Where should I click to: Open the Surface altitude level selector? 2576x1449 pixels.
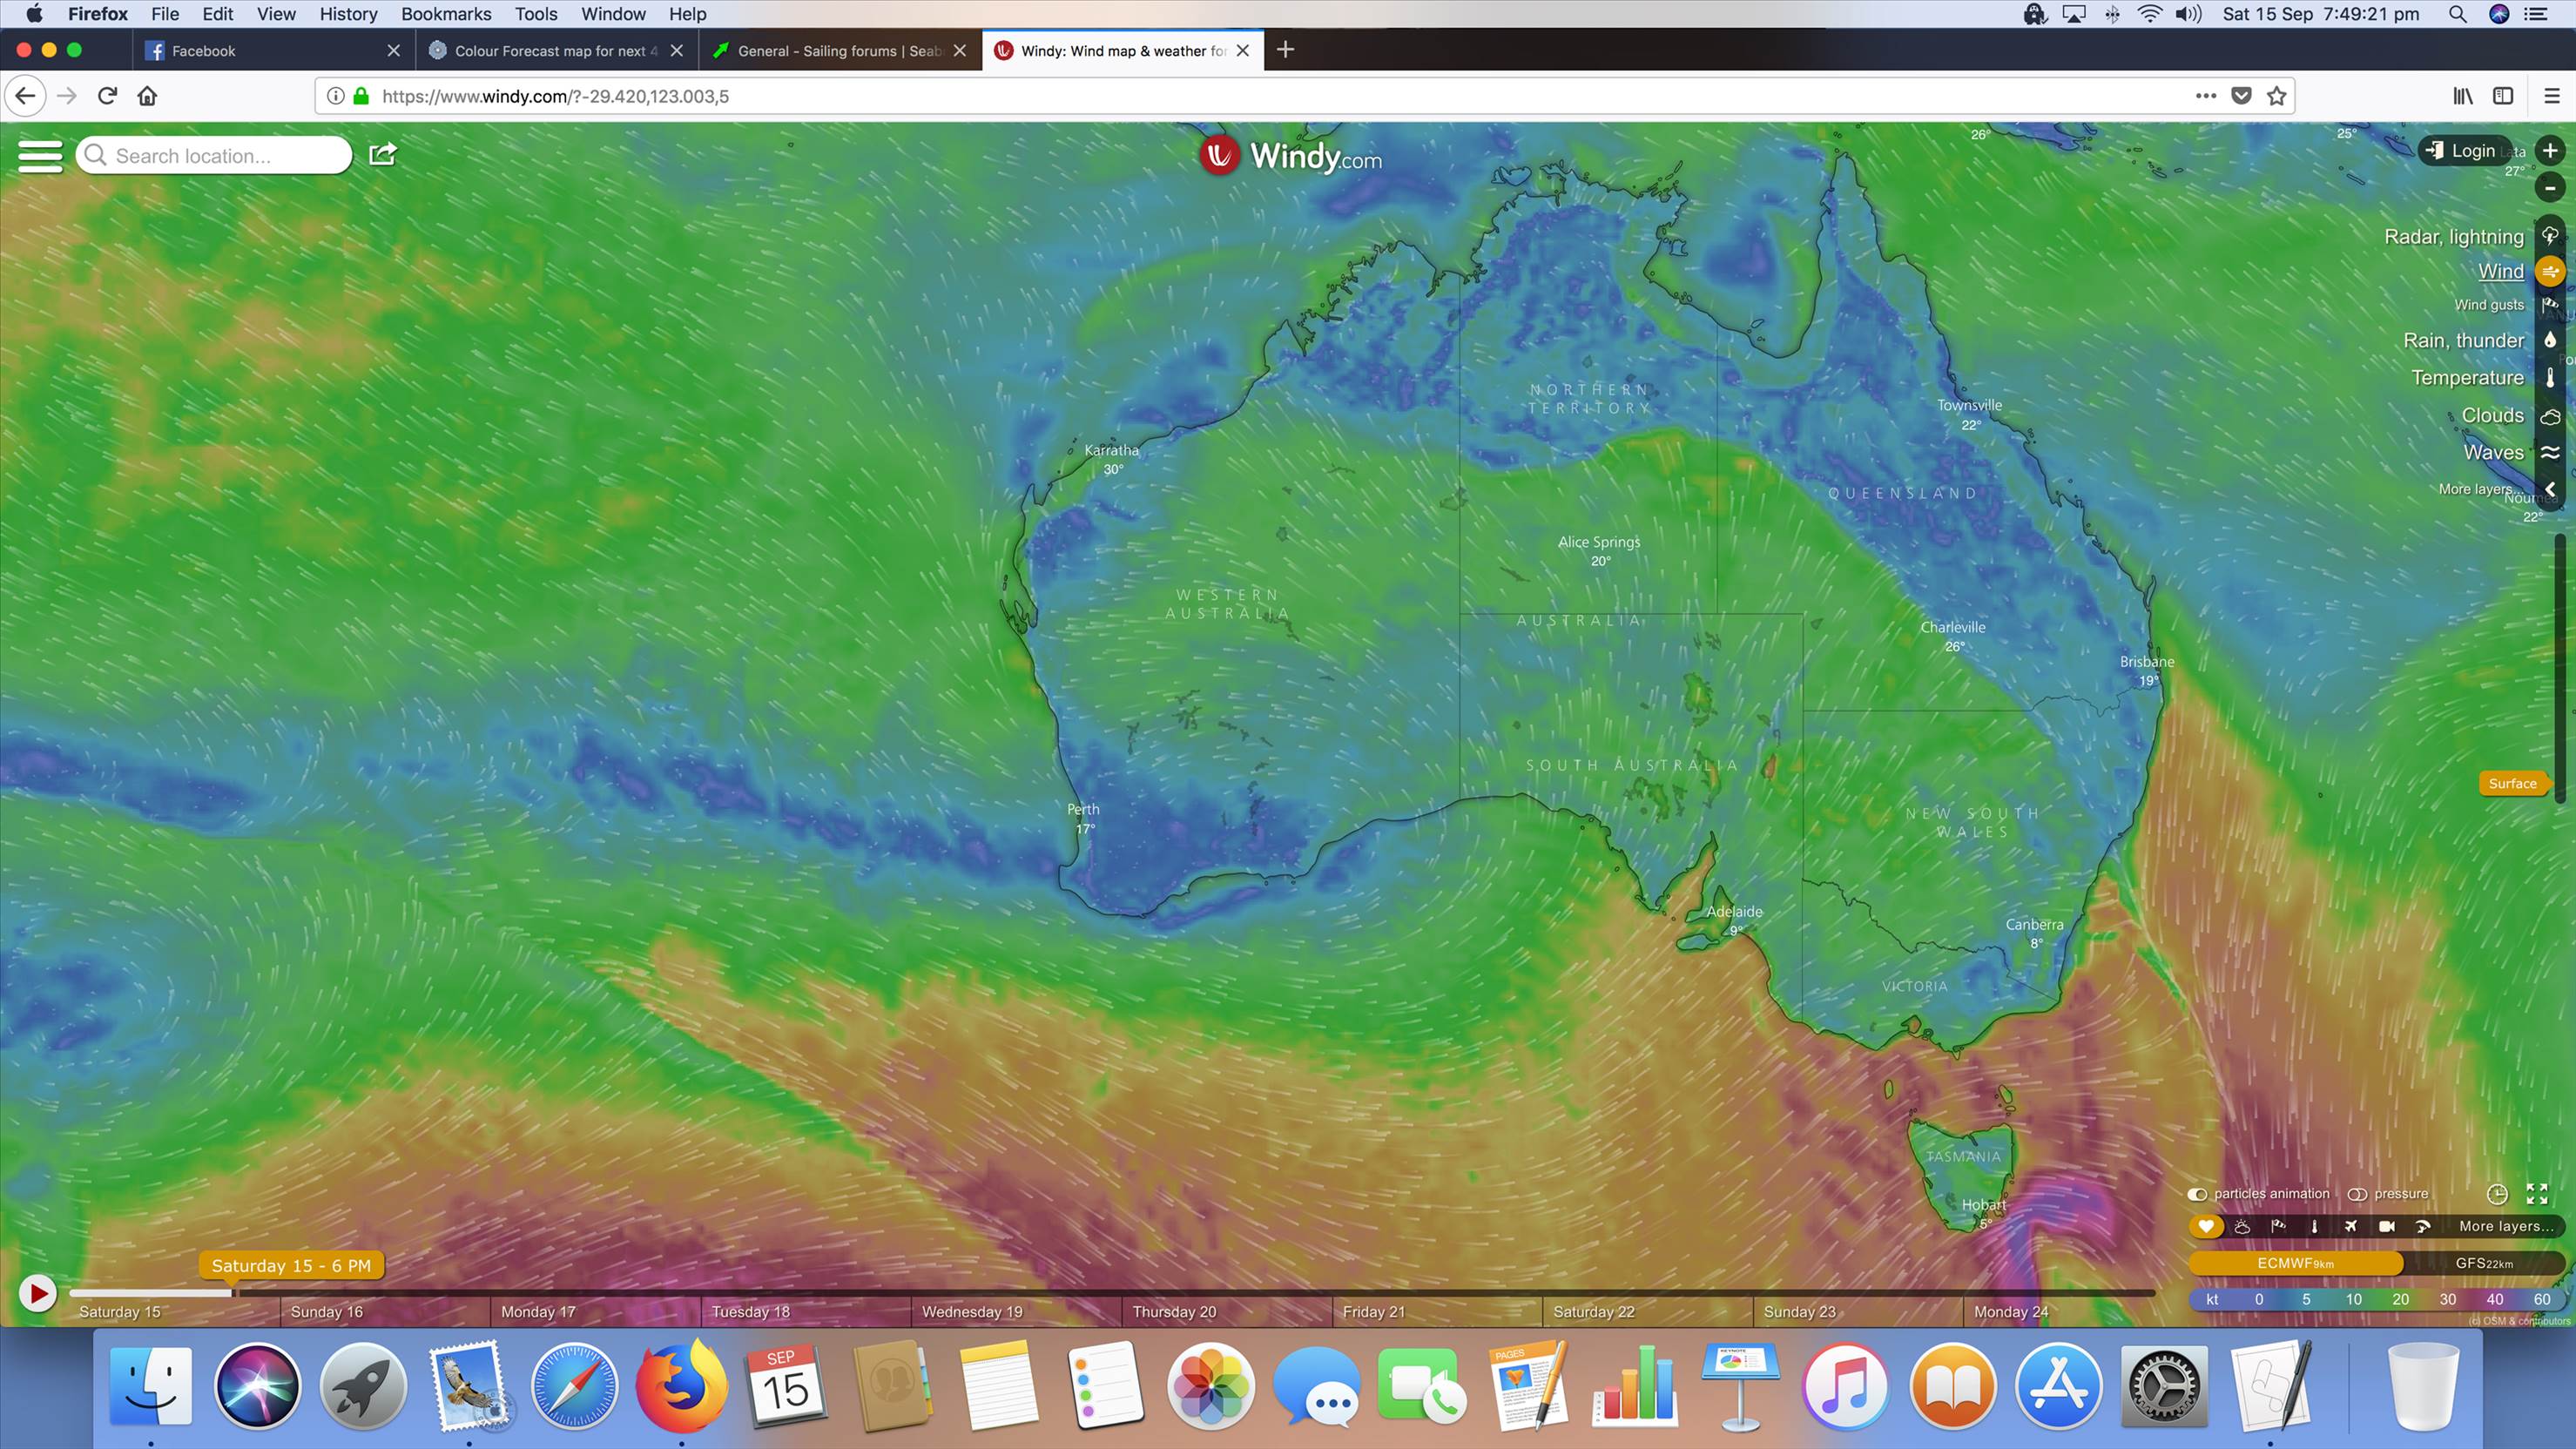tap(2512, 783)
